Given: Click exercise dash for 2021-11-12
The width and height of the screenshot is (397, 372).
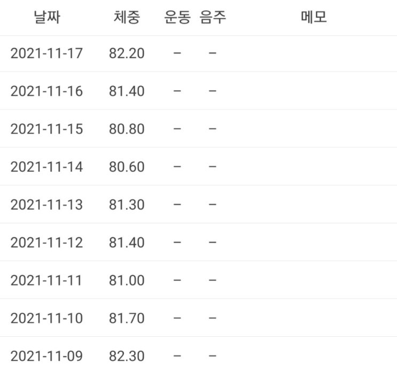Looking at the screenshot, I should (x=177, y=242).
